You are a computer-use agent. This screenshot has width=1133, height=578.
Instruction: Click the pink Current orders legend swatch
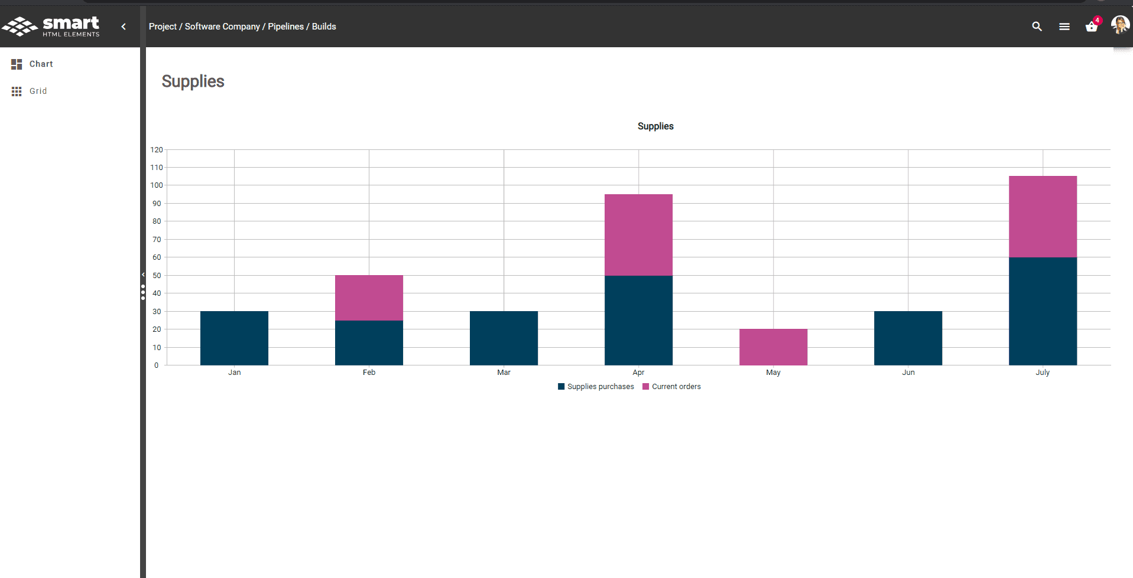pyautogui.click(x=646, y=387)
